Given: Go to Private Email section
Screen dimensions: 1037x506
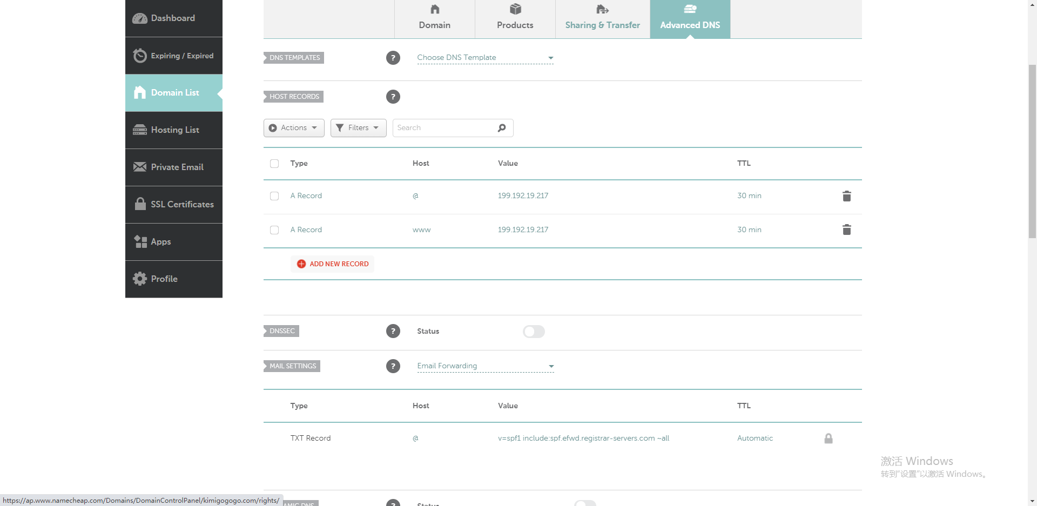Looking at the screenshot, I should [174, 167].
